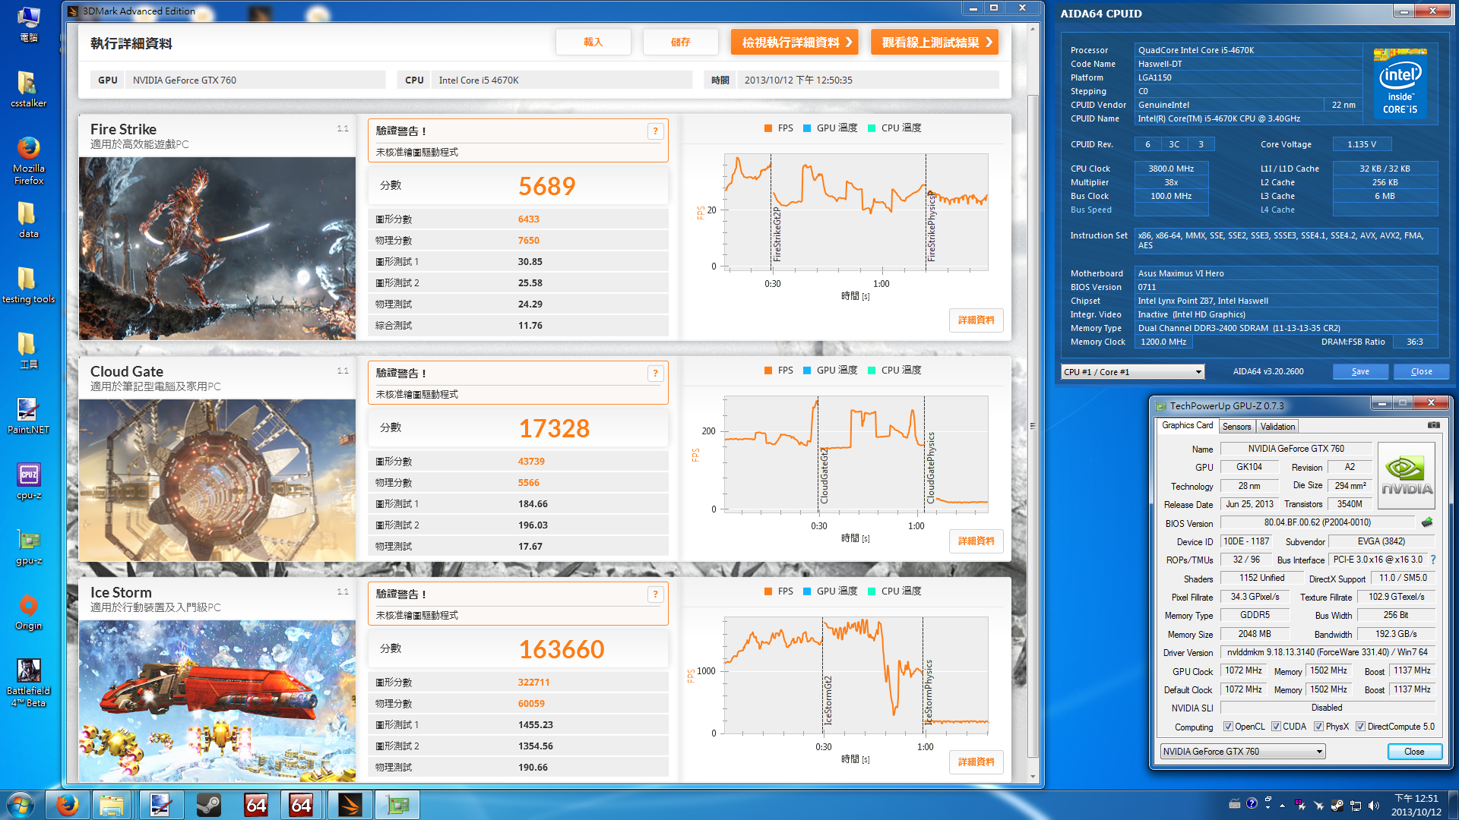Open Firefox from the taskbar
Screen dimensions: 1459x820
click(x=68, y=805)
